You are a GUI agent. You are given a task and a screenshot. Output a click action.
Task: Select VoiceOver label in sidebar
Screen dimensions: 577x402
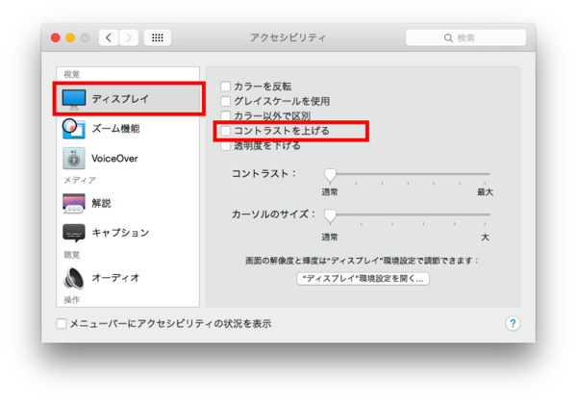click(114, 159)
